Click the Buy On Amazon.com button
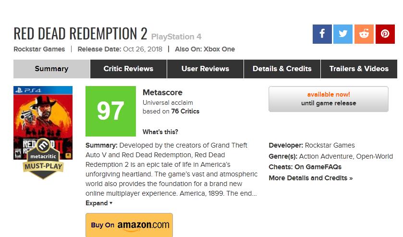 click(x=129, y=225)
